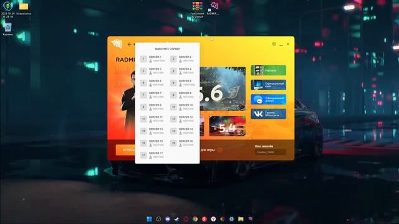Choose SERVER 3 from the list
The image size is (399, 224).
(153, 71)
